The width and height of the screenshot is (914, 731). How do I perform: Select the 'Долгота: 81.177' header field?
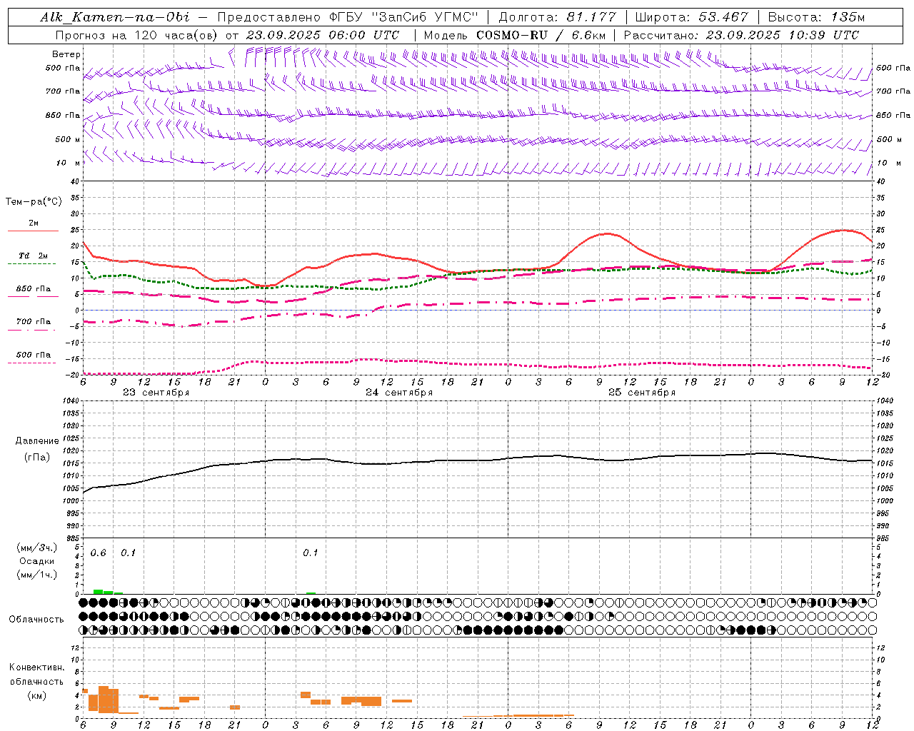557,17
